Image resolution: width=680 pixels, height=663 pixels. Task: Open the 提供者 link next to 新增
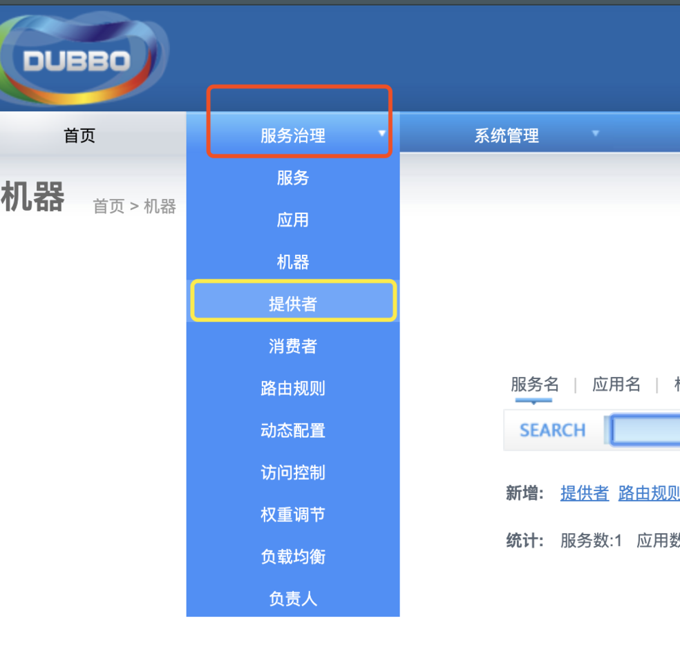[x=584, y=493]
